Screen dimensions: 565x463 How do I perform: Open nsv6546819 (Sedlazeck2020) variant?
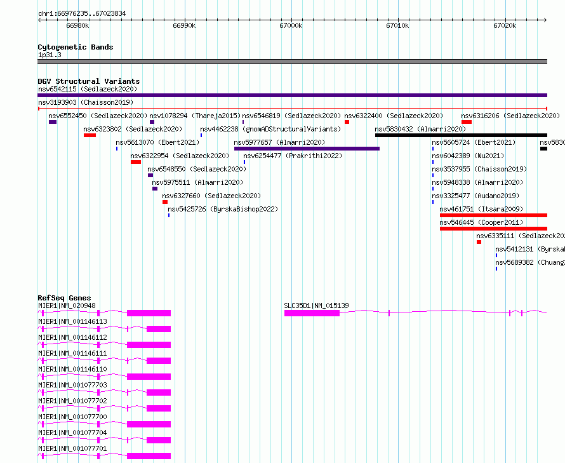(291, 116)
